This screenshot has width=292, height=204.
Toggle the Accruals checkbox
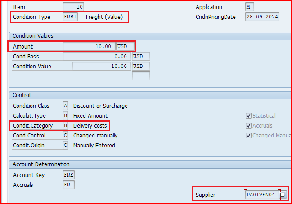tap(249, 126)
